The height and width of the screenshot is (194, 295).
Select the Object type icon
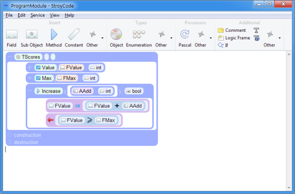click(x=116, y=38)
